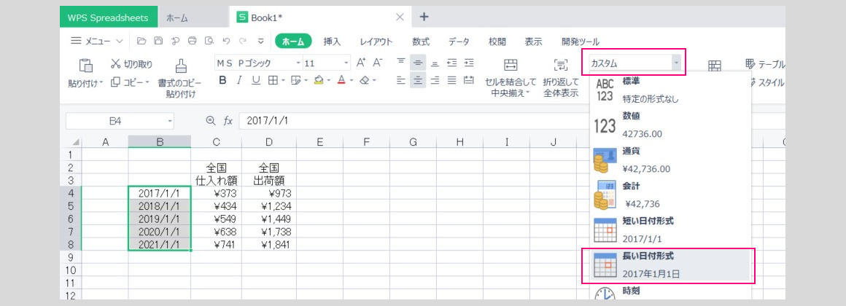Click wrap text icon 折り返して全体表示
Image resolution: width=846 pixels, height=306 pixels.
(561, 65)
